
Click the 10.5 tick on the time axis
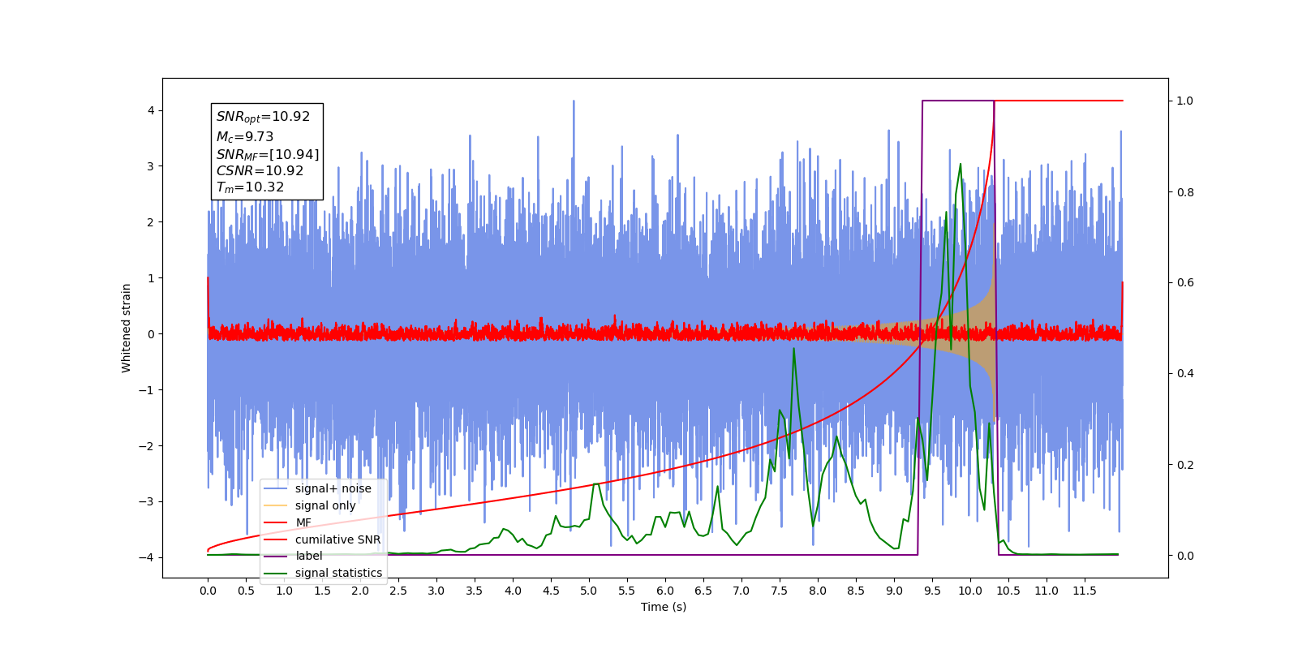[1008, 591]
